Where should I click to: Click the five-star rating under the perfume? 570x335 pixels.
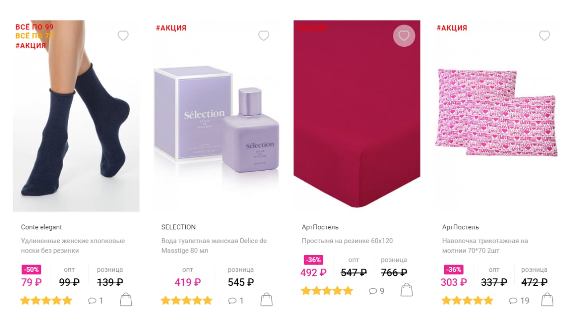coord(187,301)
